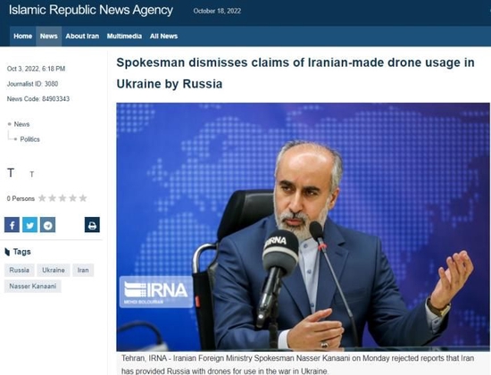Open All News page
The height and width of the screenshot is (375, 491).
pos(163,36)
